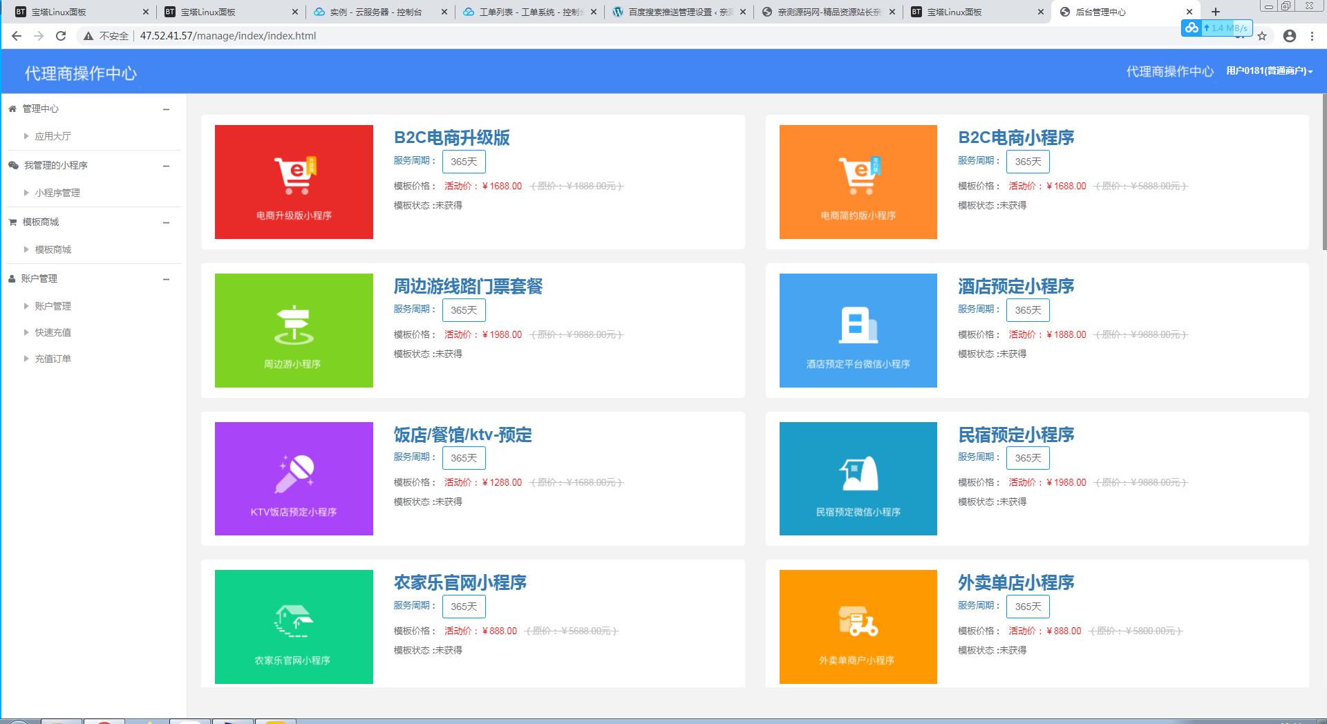1327x724 pixels.
Task: Open 模板商城 sub-item in sidebar
Action: (x=53, y=250)
